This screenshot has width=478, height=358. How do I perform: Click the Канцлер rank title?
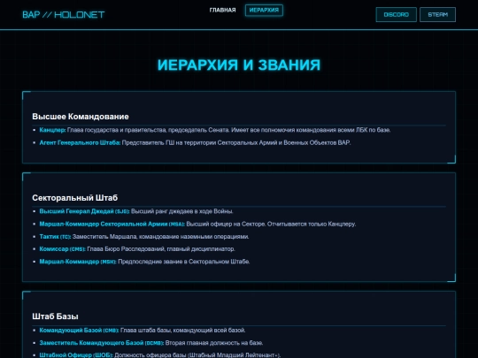point(52,130)
